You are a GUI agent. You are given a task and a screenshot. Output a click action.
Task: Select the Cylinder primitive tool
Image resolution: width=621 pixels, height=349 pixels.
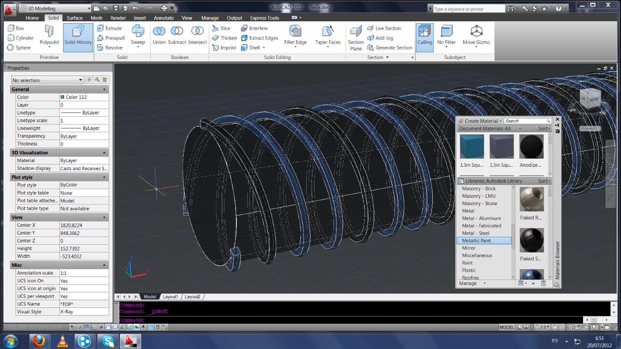click(x=20, y=38)
